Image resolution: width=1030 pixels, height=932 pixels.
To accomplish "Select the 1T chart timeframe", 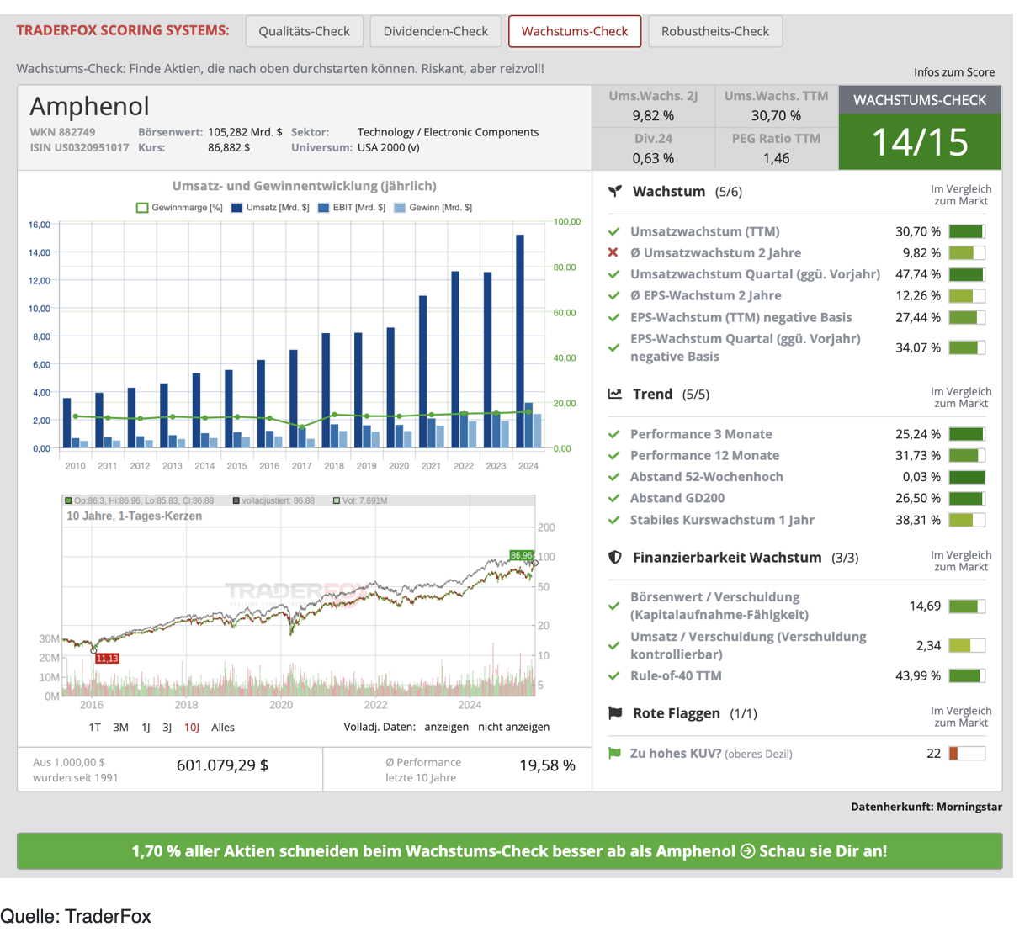I will [x=95, y=727].
